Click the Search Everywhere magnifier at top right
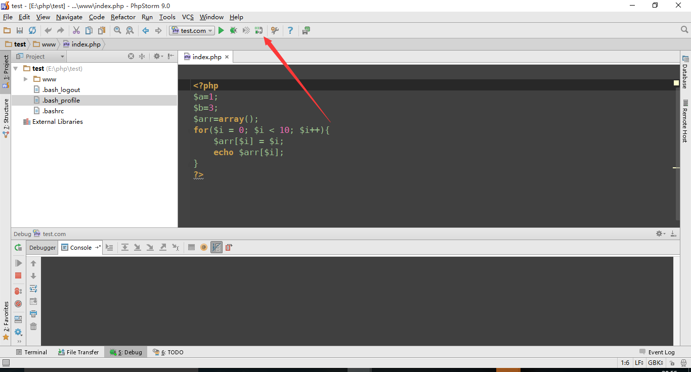This screenshot has height=372, width=691. [684, 30]
